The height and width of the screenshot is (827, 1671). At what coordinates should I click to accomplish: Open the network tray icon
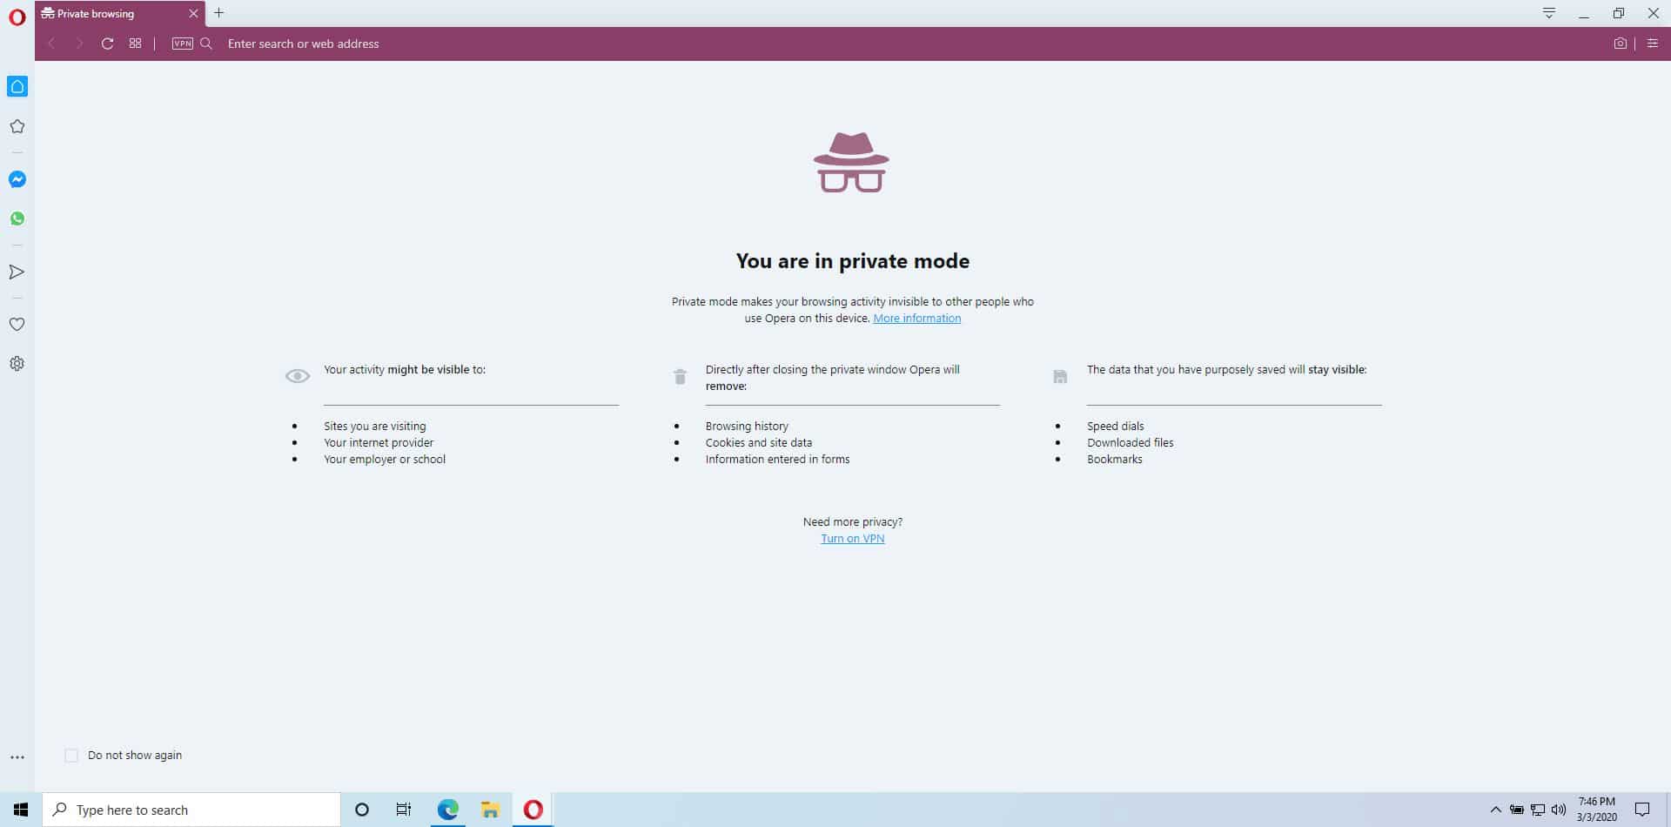1538,810
